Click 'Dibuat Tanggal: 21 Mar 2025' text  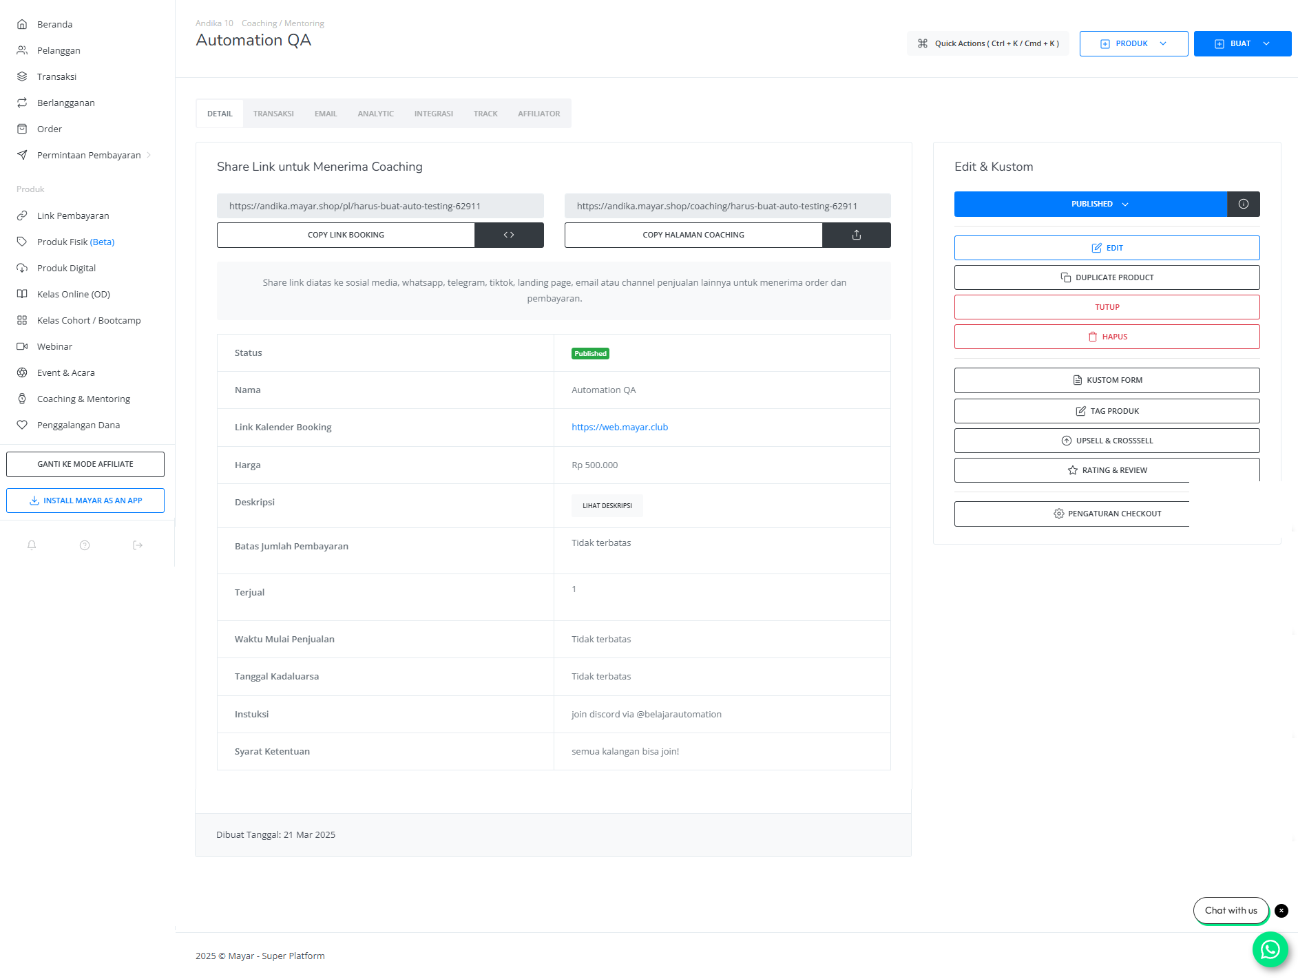(x=275, y=834)
